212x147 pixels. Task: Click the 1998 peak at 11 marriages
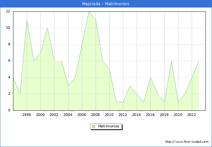pos(27,20)
